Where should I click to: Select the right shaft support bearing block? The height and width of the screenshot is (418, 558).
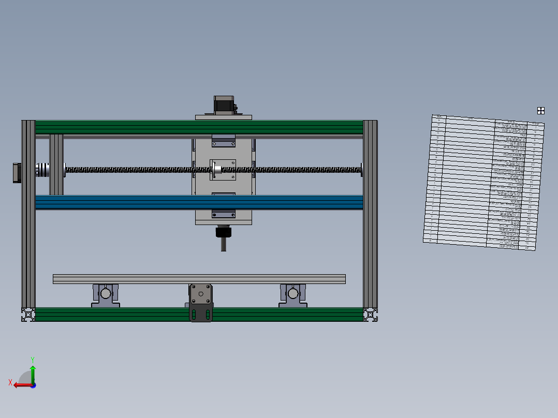293,295
